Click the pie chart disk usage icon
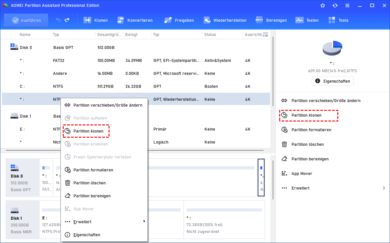This screenshot has width=390, height=243. point(332,49)
